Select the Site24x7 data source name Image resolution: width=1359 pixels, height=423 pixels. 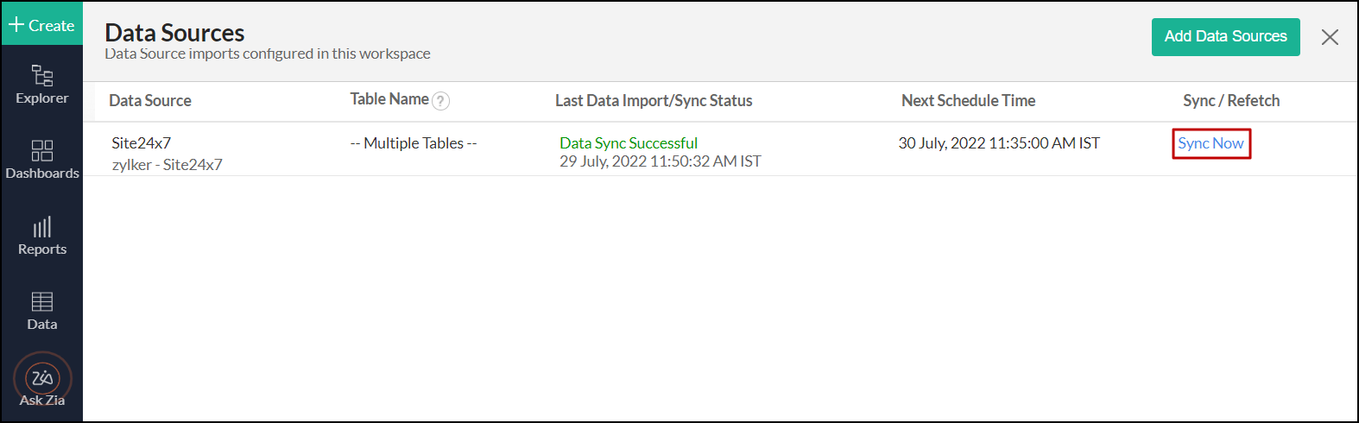142,143
